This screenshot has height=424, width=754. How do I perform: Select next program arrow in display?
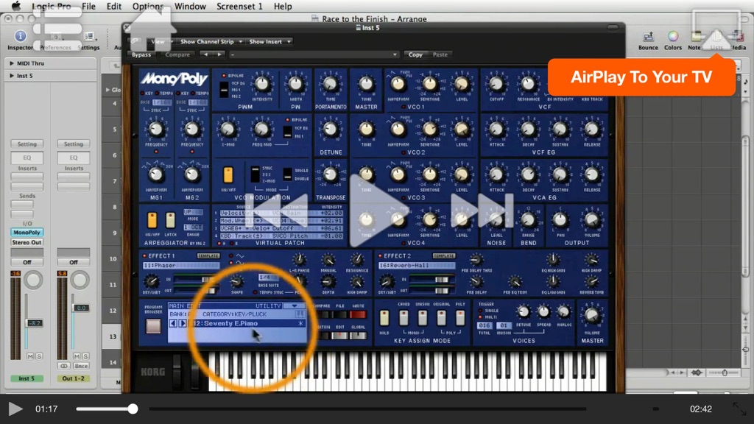point(183,324)
